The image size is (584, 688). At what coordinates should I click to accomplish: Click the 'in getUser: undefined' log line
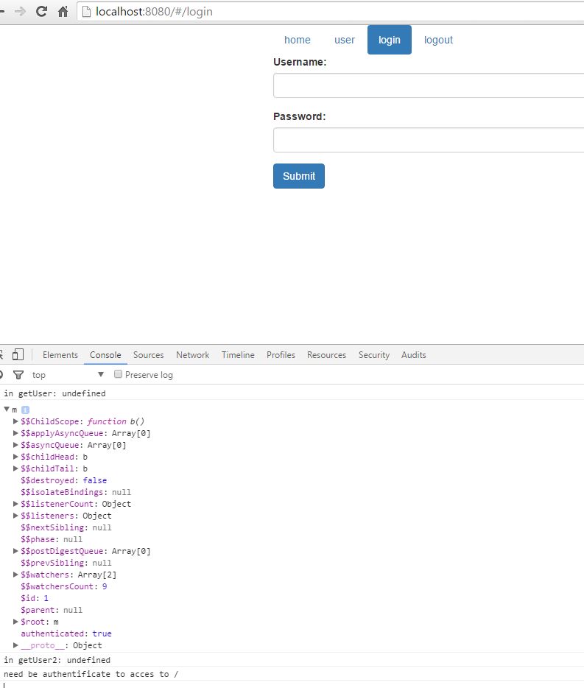coord(54,393)
